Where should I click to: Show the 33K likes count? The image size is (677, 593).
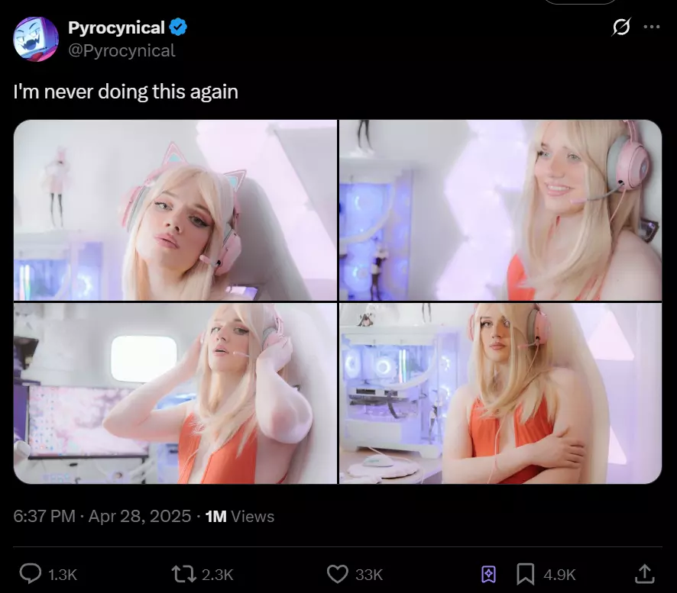pos(369,575)
